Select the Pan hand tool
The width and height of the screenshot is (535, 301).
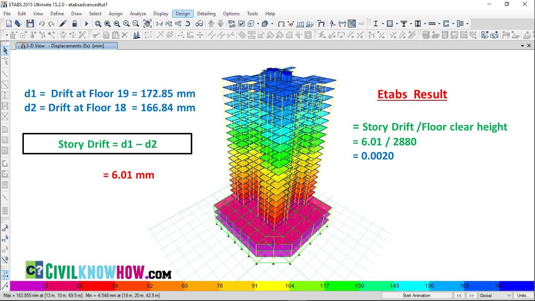[147, 24]
